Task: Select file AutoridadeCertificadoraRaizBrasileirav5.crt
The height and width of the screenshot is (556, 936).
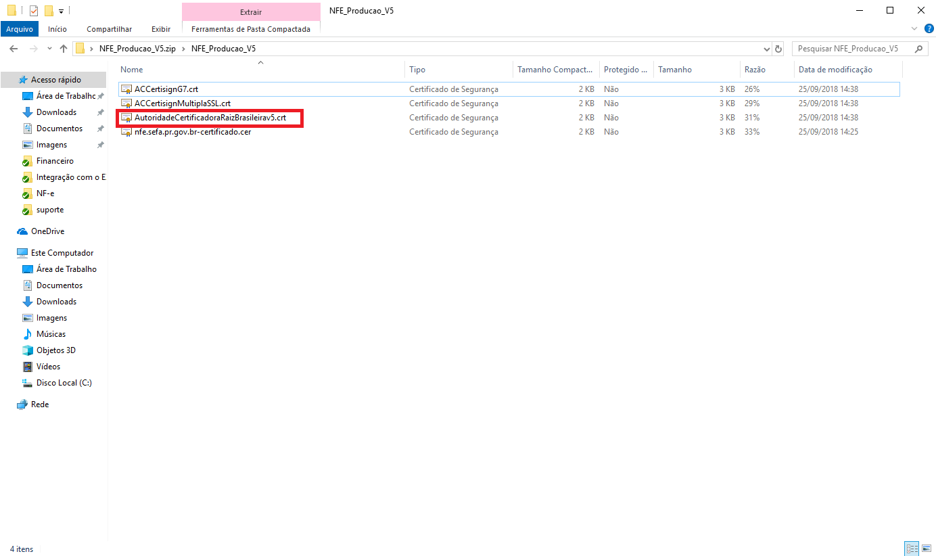Action: tap(509, 118)
